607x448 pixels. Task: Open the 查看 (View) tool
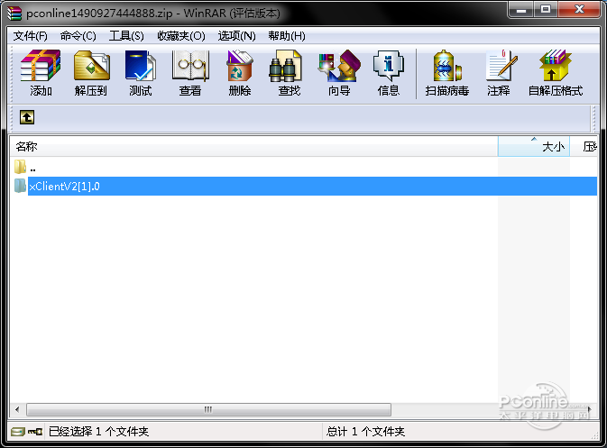[x=190, y=73]
